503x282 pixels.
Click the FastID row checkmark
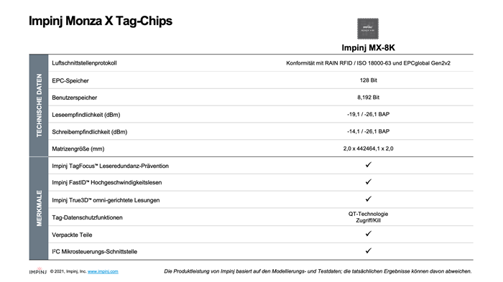click(368, 182)
